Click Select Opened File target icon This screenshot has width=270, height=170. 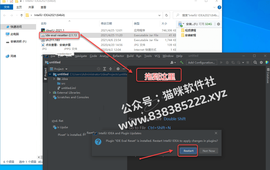pyautogui.click(x=98, y=69)
